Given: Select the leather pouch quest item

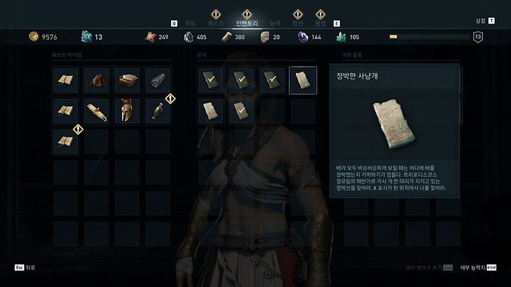Looking at the screenshot, I should [x=96, y=80].
